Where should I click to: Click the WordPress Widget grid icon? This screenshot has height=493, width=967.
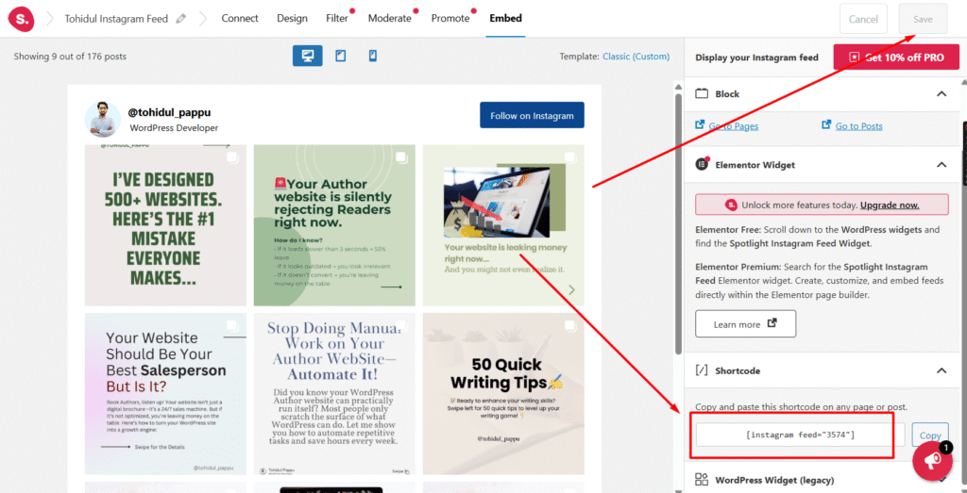coord(702,480)
